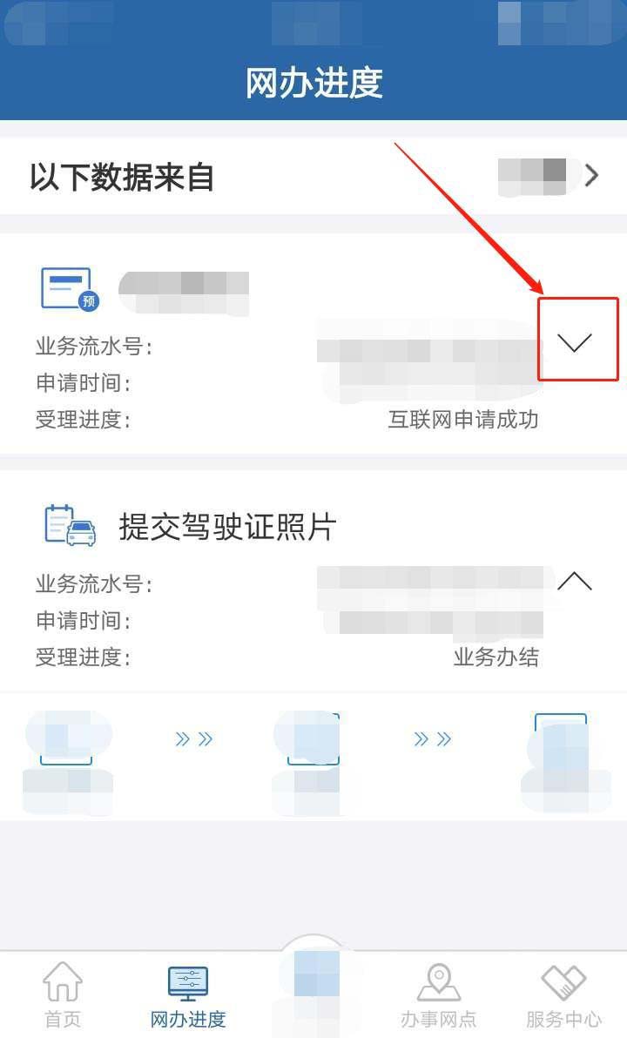Viewport: 627px width, 1038px height.
Task: Tap the 业务办结 status text
Action: [496, 657]
